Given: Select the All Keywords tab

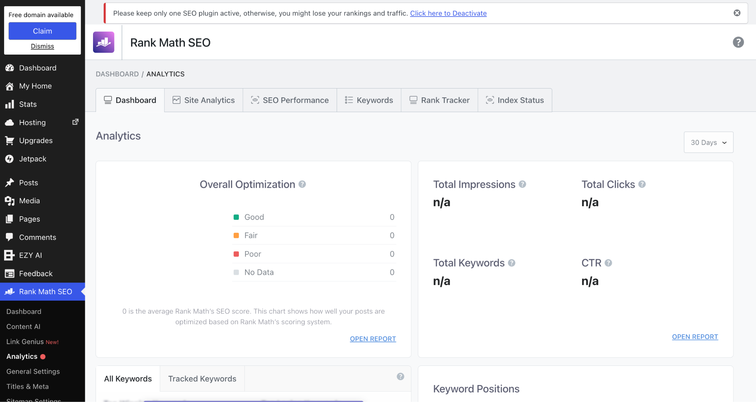Looking at the screenshot, I should point(128,379).
